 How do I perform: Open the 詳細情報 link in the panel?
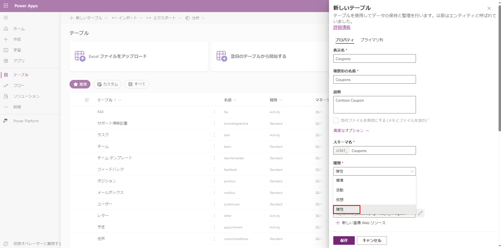[342, 27]
